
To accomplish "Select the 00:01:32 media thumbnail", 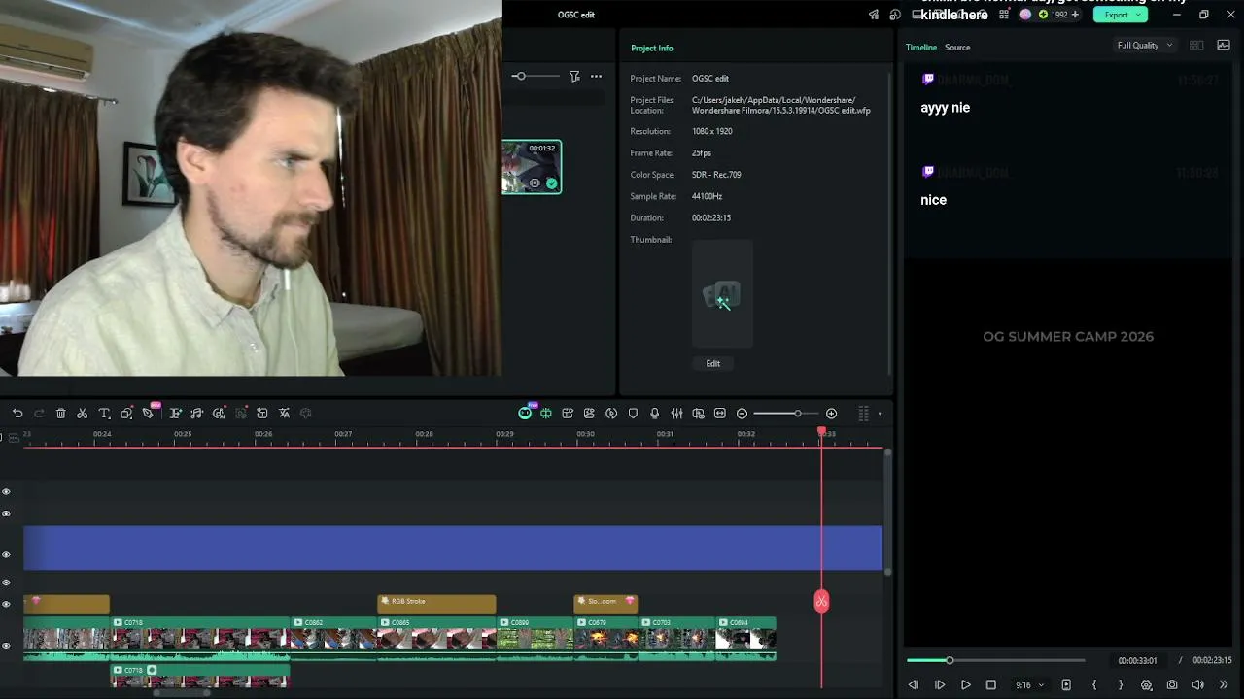I will tap(532, 167).
